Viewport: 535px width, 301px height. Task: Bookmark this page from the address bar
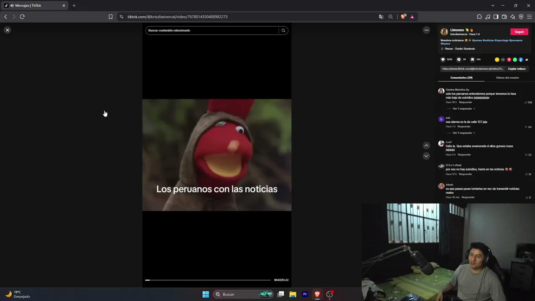110,17
